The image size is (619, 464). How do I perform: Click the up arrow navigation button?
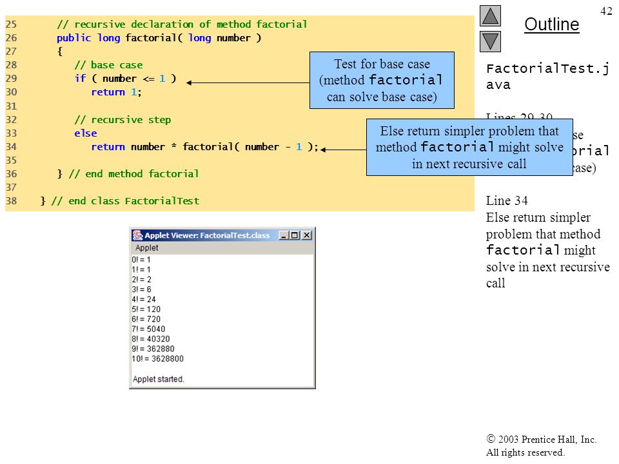coord(490,15)
